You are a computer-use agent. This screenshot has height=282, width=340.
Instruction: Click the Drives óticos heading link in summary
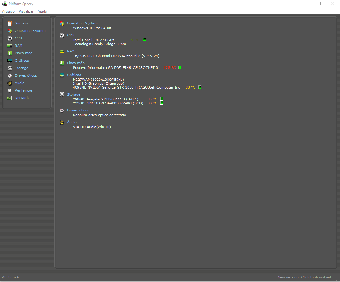click(78, 110)
